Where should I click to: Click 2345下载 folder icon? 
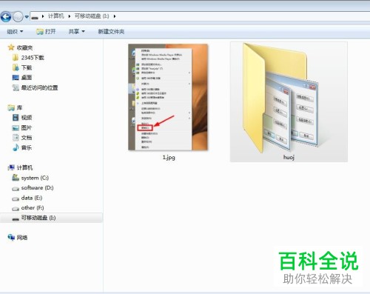click(16, 58)
